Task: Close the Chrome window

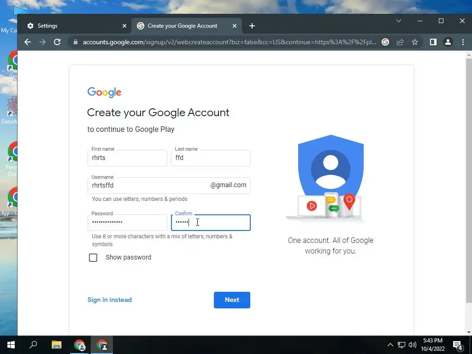Action: [x=462, y=21]
